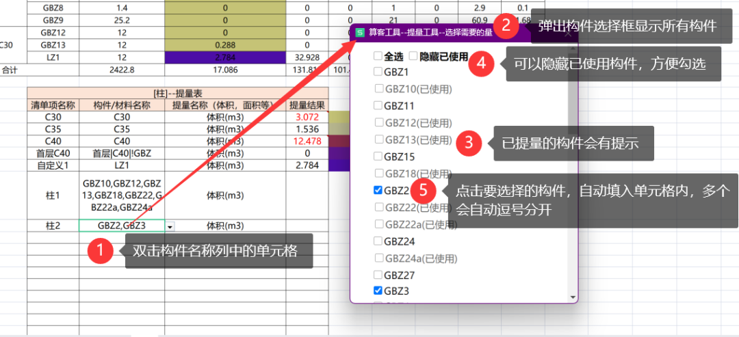Click the red number 1 annotation marker
Screen dimensions: 739x337
pos(101,252)
